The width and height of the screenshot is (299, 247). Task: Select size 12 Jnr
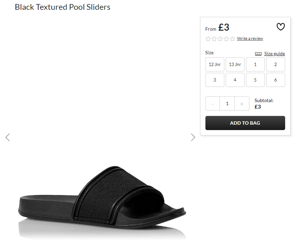(x=215, y=64)
